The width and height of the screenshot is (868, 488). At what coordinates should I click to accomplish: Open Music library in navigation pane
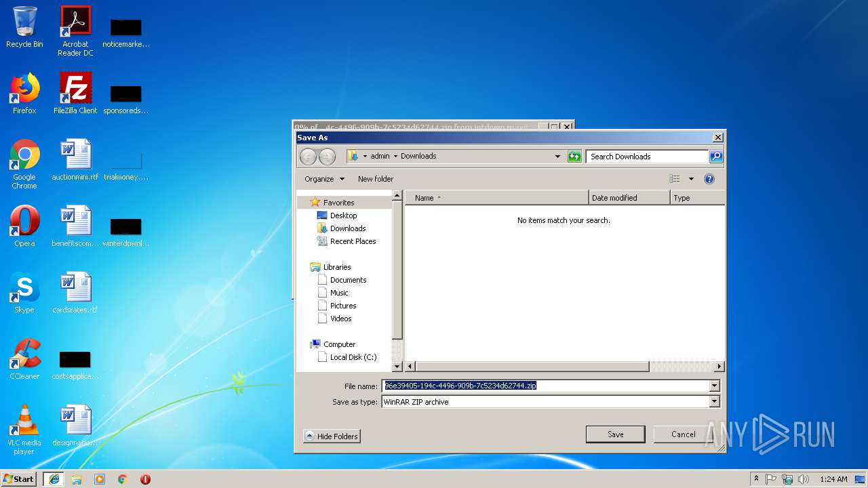click(339, 293)
